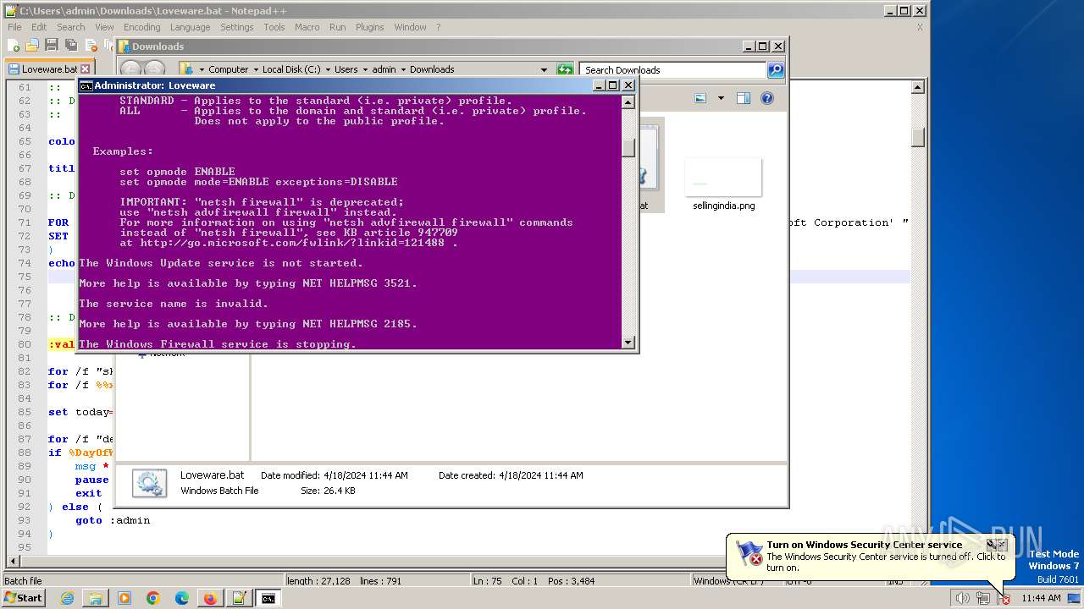
Task: Open Microsoft Edge from taskbar
Action: 182,598
